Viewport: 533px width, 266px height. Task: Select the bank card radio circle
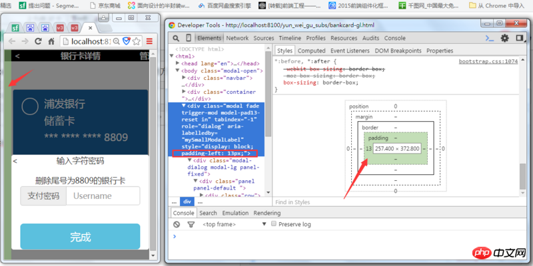30,106
